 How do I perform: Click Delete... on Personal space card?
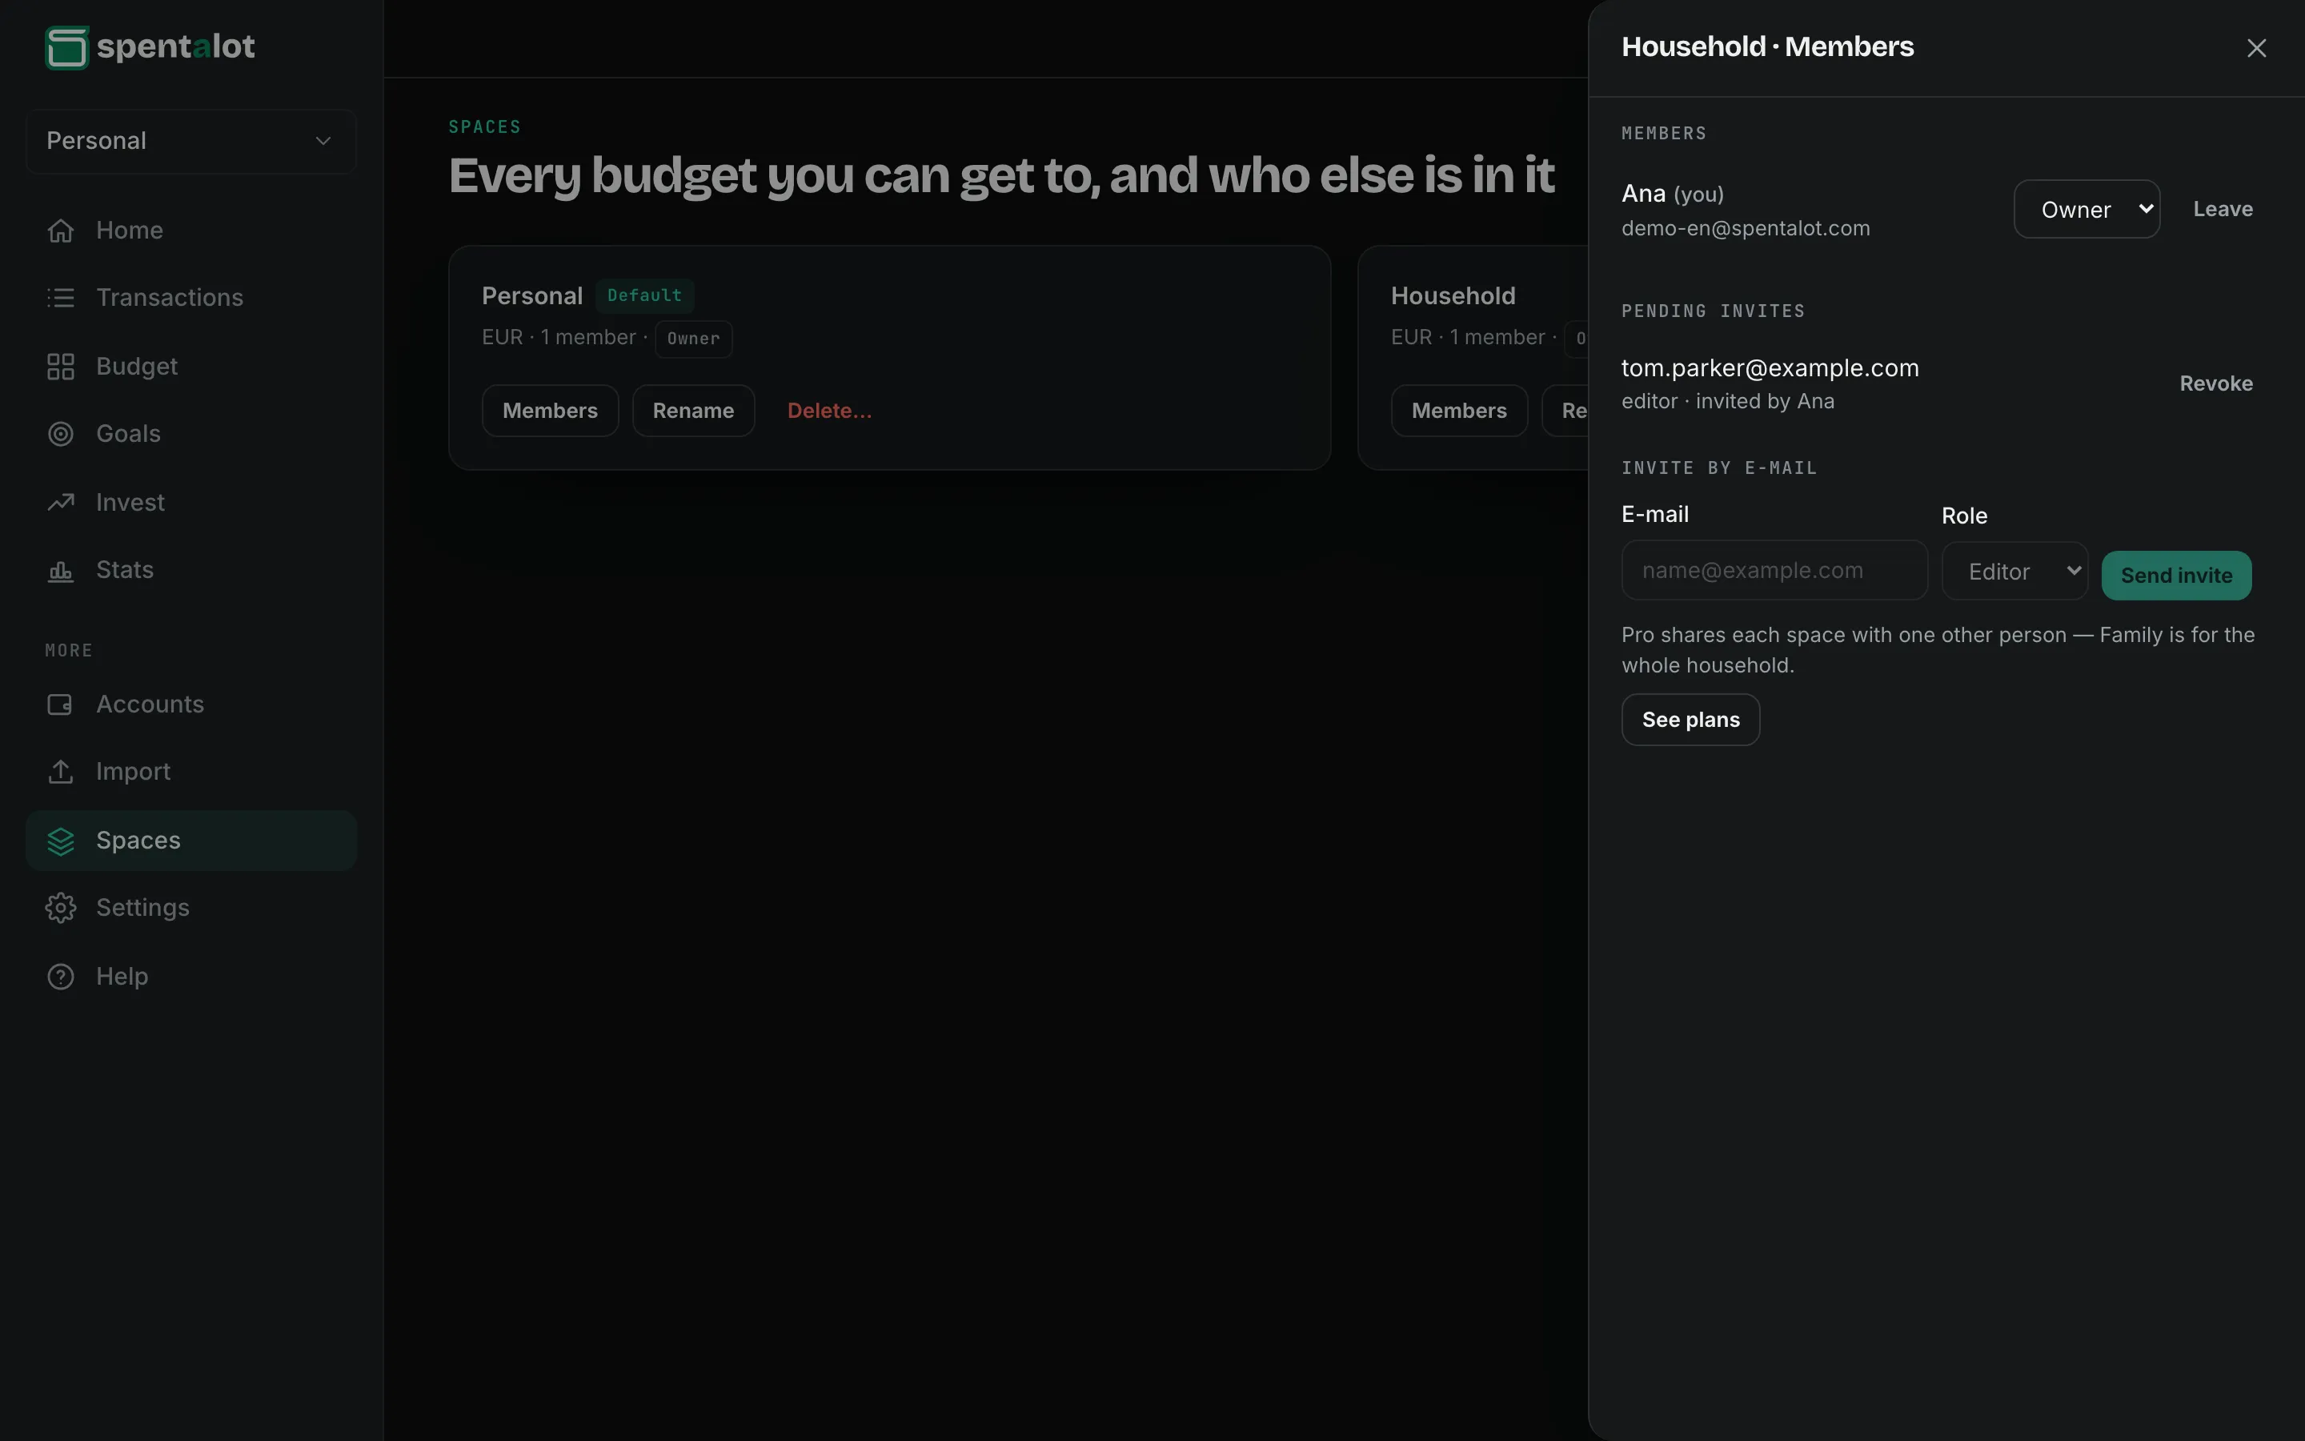(830, 411)
